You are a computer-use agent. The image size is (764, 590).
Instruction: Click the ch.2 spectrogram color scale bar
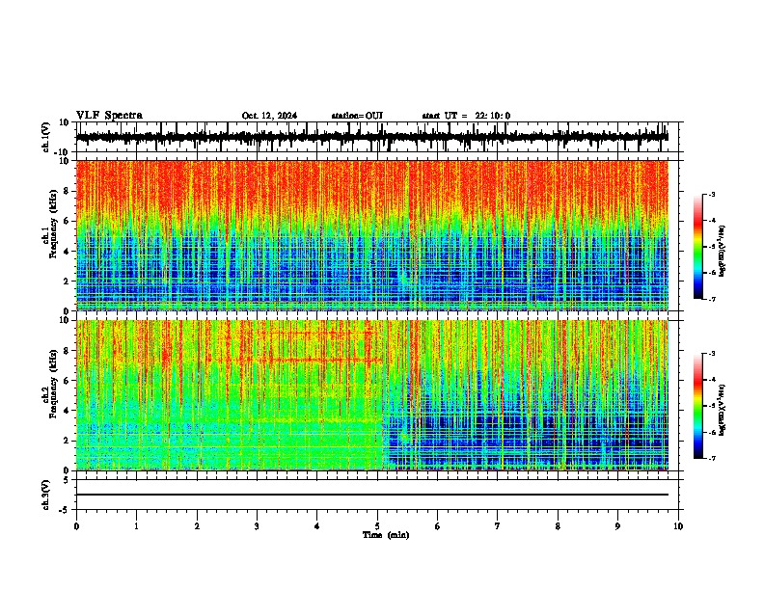[x=698, y=406]
